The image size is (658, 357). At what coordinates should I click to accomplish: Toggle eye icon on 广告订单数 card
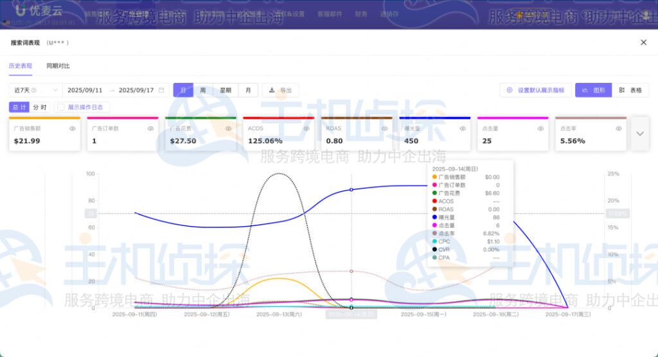pyautogui.click(x=150, y=128)
